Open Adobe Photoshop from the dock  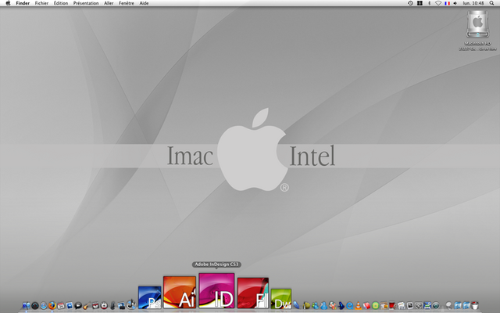(x=149, y=297)
